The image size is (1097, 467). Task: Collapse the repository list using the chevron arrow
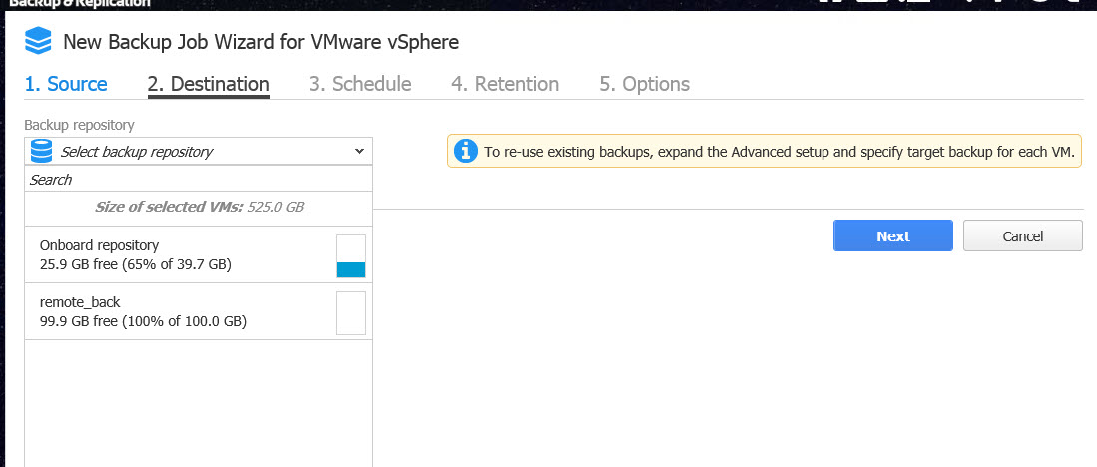[359, 152]
